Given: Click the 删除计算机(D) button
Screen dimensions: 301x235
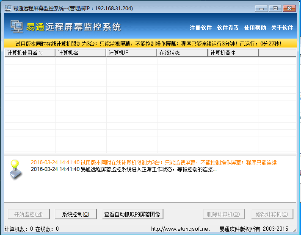Looking at the screenshot, I should click(224, 214).
